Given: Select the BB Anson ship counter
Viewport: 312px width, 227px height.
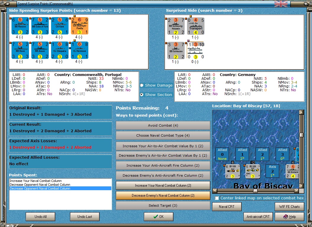Looking at the screenshot, I should pyautogui.click(x=40, y=50).
